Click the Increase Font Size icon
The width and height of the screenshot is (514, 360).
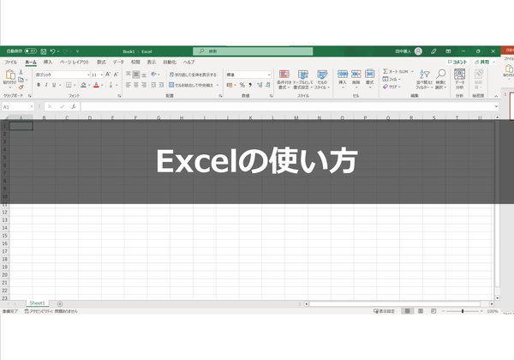click(x=108, y=75)
